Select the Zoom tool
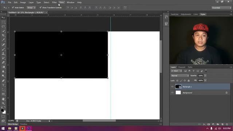The height and width of the screenshot is (131, 233). (x=3, y=103)
